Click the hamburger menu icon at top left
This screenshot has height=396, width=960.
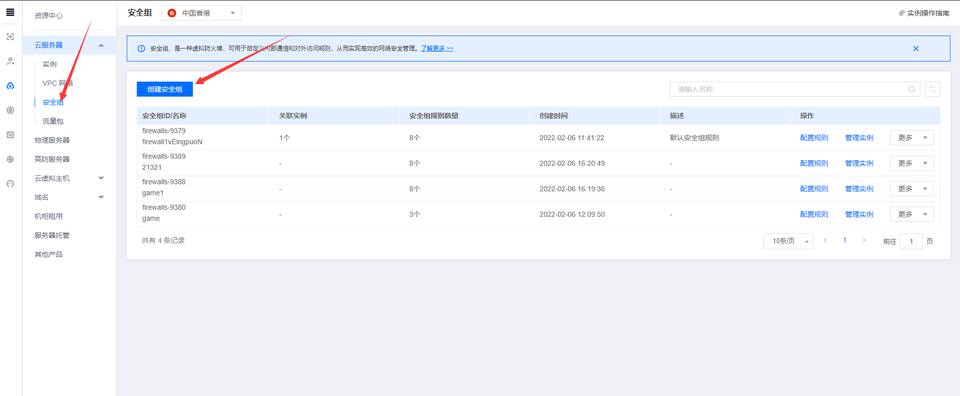pos(10,13)
